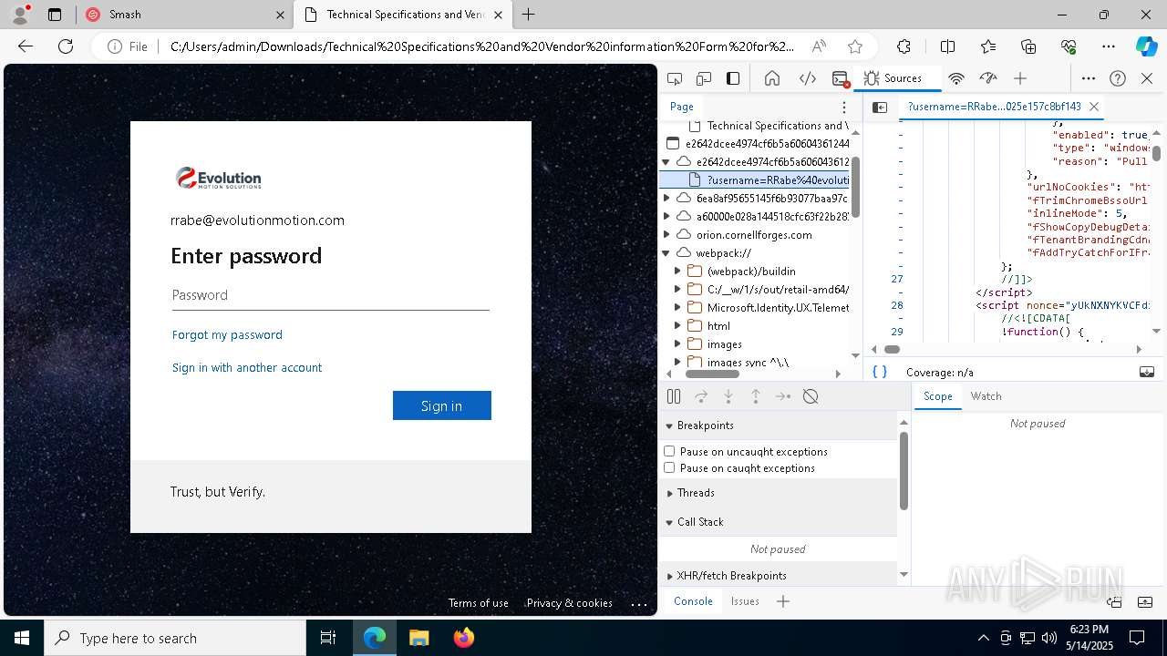1167x656 pixels.
Task: Close the ?username=RRabe source tab
Action: (x=1094, y=107)
